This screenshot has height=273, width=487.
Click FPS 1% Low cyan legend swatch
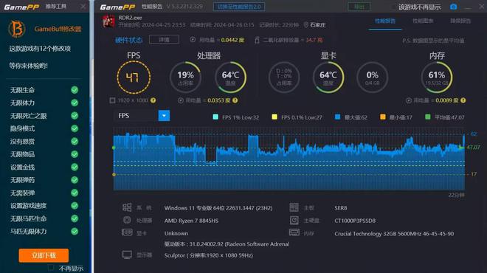215,117
